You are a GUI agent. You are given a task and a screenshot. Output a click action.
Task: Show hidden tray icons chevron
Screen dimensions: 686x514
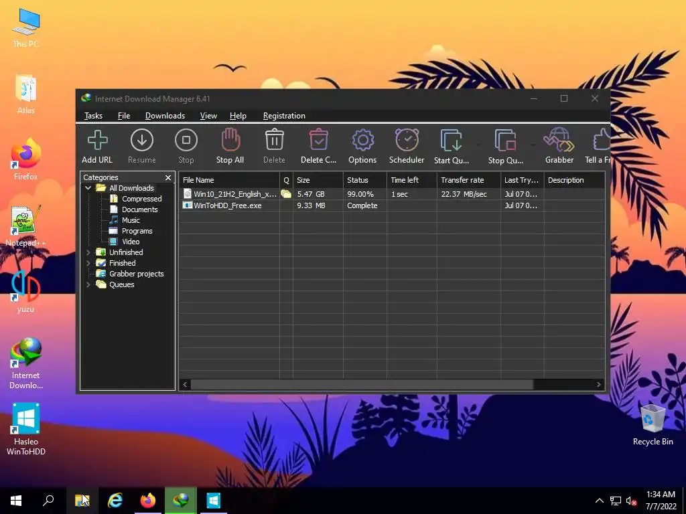click(600, 501)
